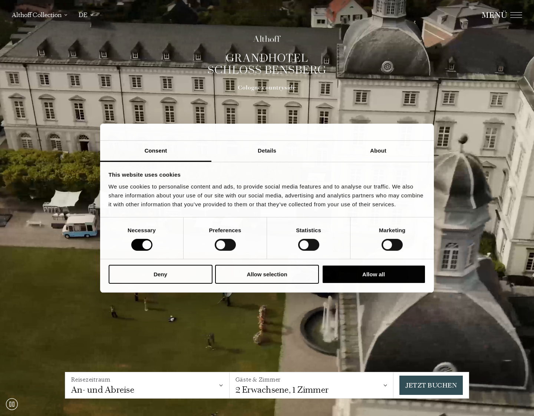Deny all cookies
Screen dimensions: 534x416
point(161,274)
